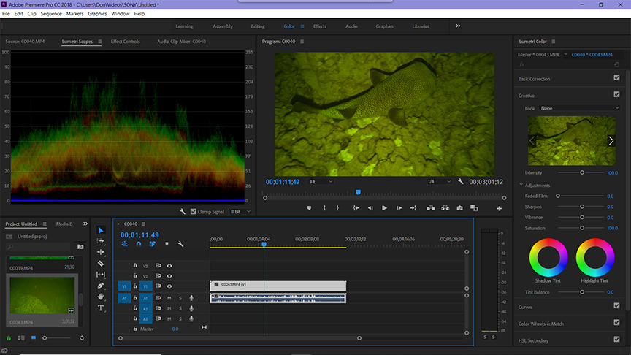Viewport: 631px width, 355px height.
Task: Open timeline display settings wrench
Action: (x=180, y=244)
